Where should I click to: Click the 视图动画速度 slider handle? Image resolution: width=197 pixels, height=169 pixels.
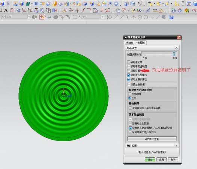click(x=174, y=54)
